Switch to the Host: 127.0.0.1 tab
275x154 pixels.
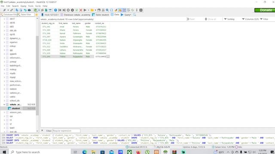[x=50, y=15]
